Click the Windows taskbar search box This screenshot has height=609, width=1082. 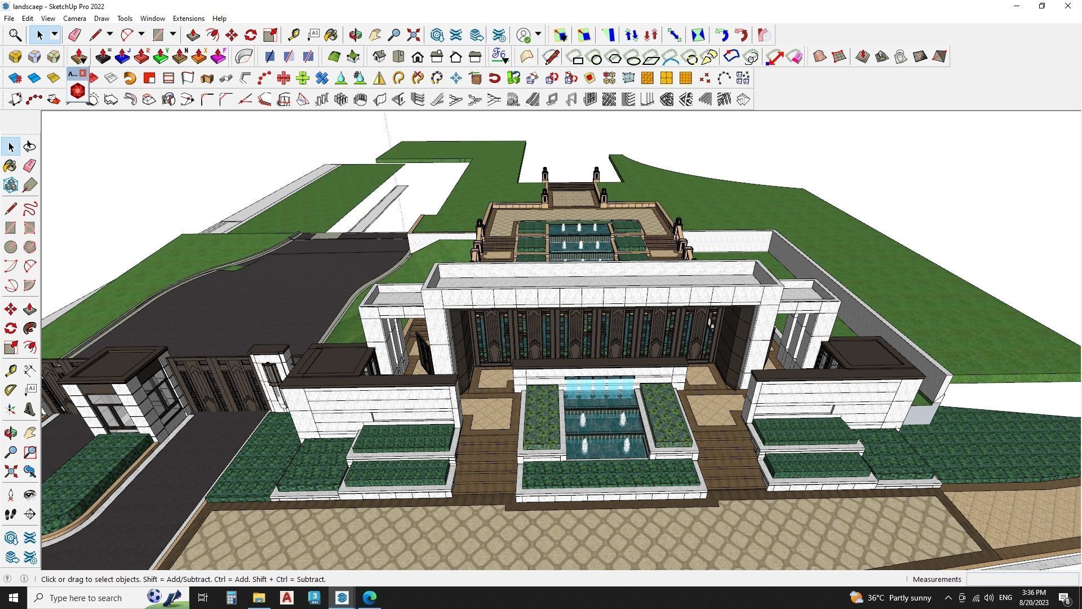109,598
